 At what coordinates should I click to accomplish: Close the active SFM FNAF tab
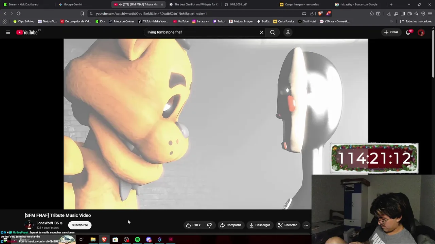coord(162,4)
